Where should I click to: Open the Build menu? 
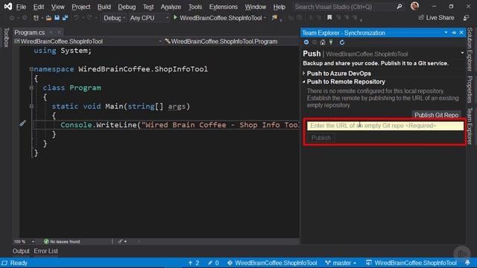click(104, 7)
